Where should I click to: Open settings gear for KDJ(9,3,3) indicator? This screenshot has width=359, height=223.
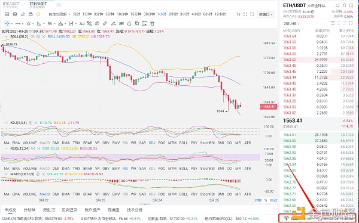tap(31, 123)
